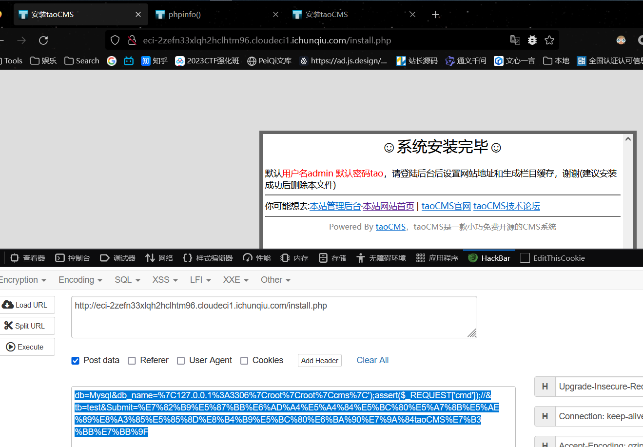643x447 pixels.
Task: Click the forward navigation arrow
Action: pos(21,40)
